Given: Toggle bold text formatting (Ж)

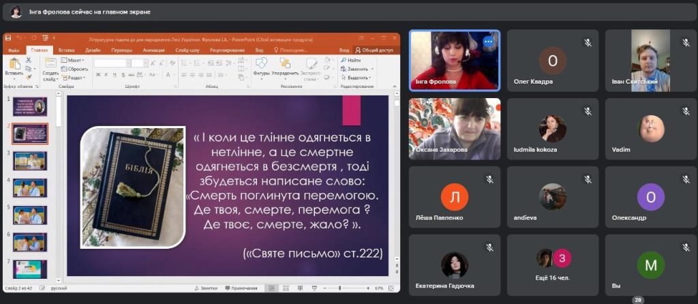Looking at the screenshot, I should coord(97,73).
